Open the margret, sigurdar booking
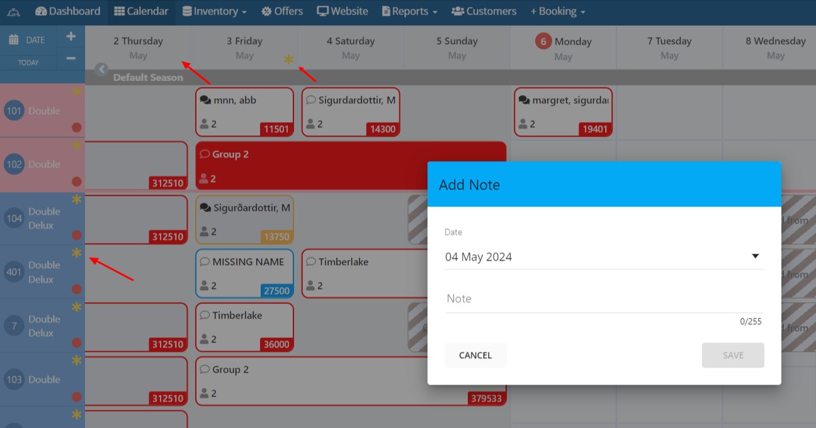The width and height of the screenshot is (816, 428). click(x=564, y=112)
